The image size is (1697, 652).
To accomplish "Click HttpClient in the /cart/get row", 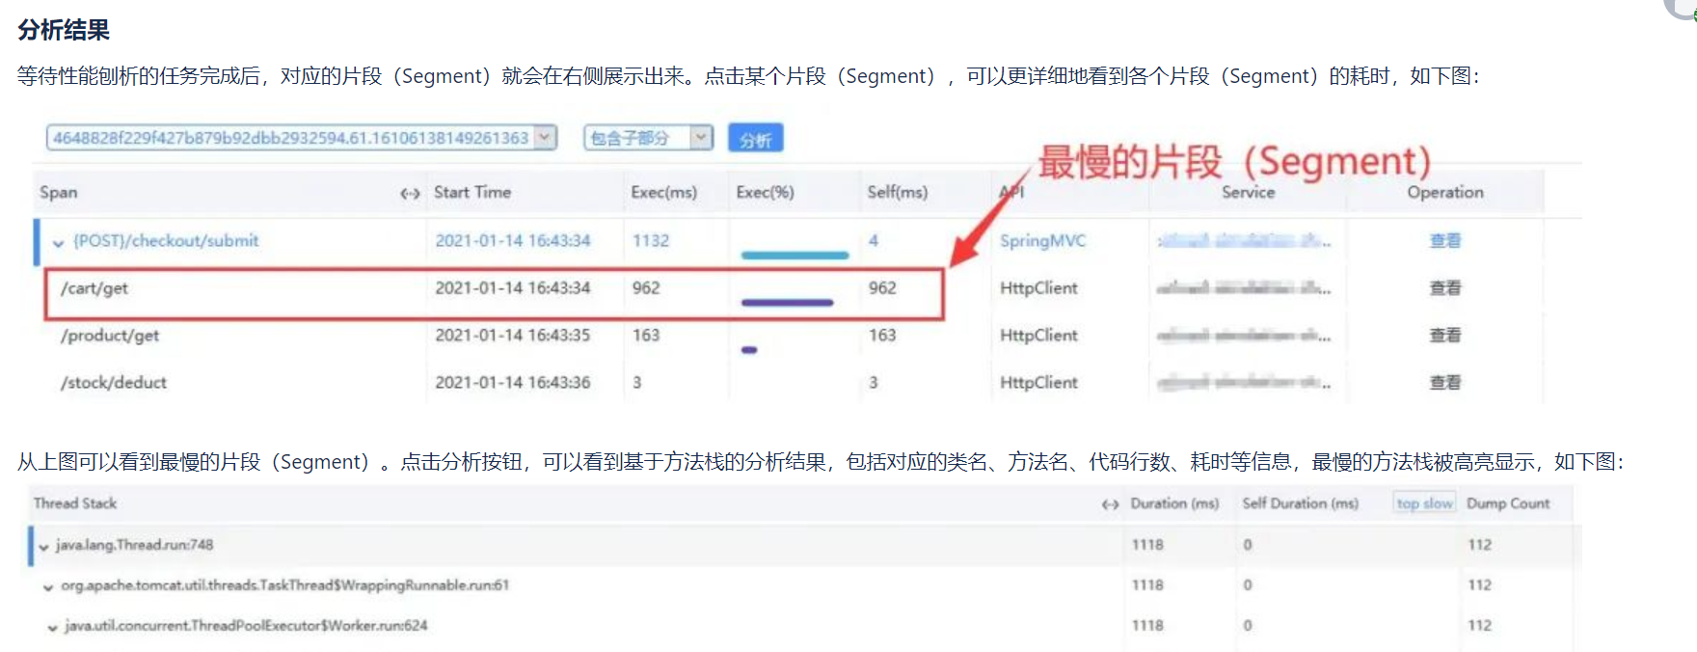I will (x=1038, y=287).
